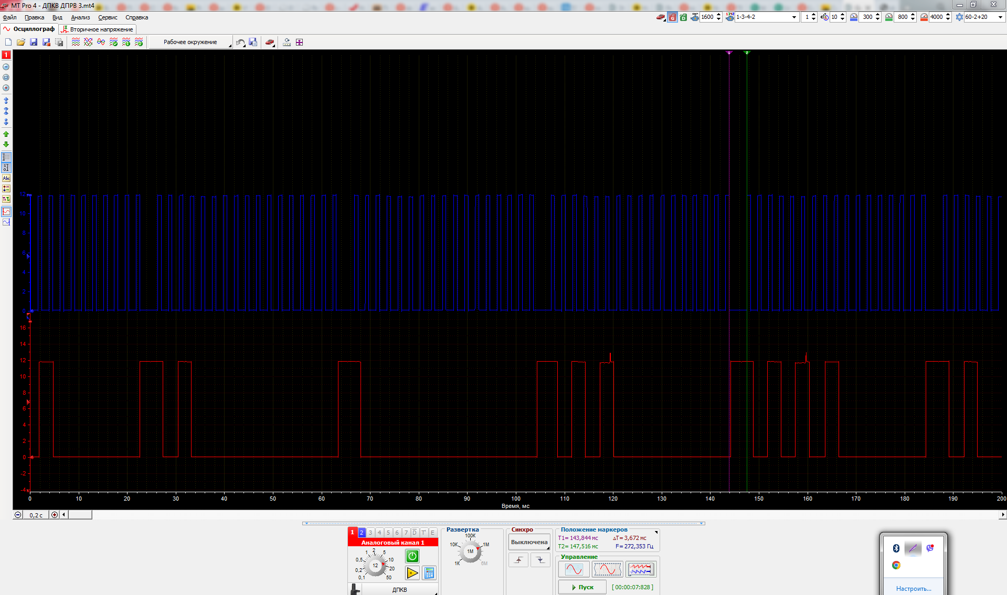
Task: Open the Анализ menu
Action: [x=80, y=17]
